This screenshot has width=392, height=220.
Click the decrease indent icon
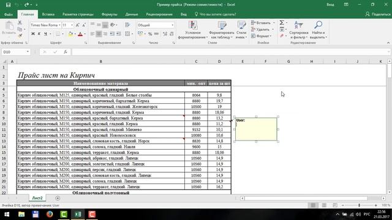tap(112, 34)
